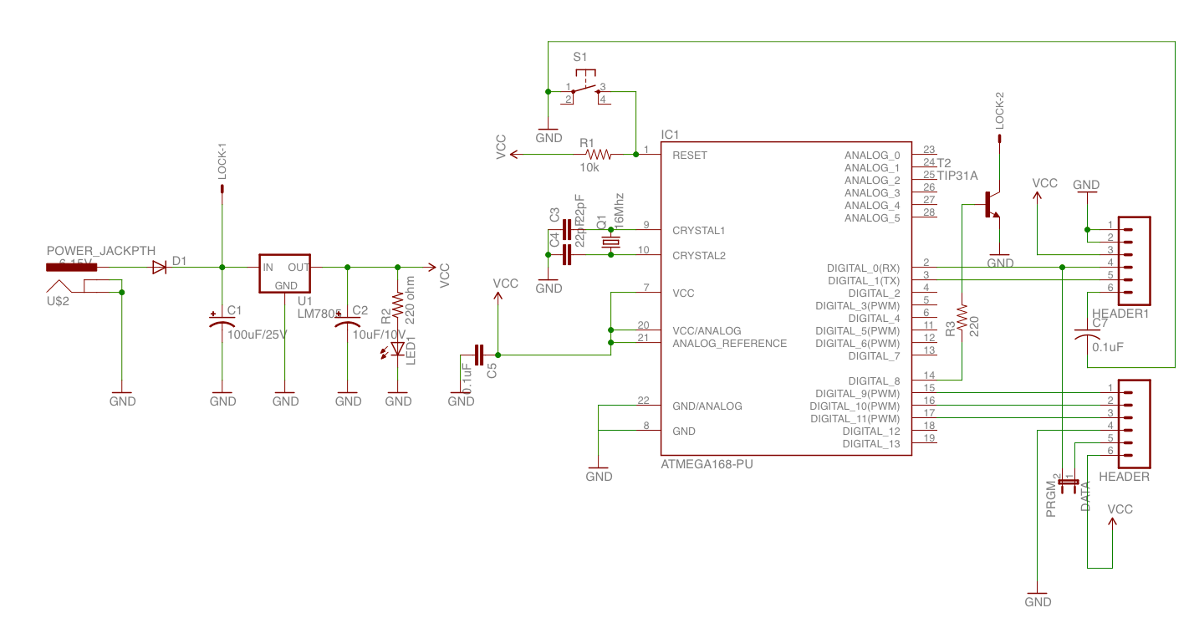This screenshot has height=618, width=1194.
Task: Select the LM7805 regulator U1 symbol
Action: (x=284, y=273)
